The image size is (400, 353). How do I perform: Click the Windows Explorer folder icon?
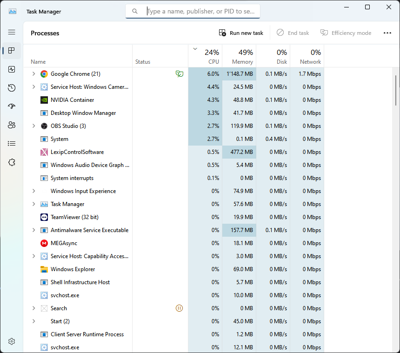tap(44, 269)
